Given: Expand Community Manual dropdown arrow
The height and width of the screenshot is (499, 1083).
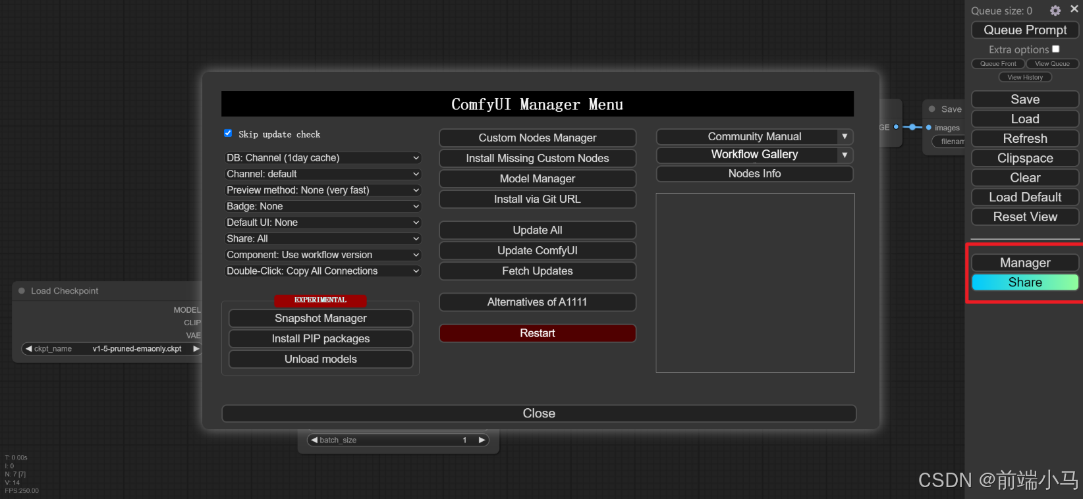Looking at the screenshot, I should pyautogui.click(x=845, y=136).
